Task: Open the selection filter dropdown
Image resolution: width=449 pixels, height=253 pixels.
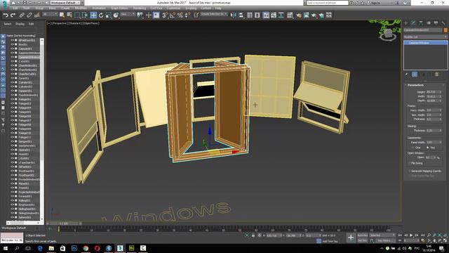Action: (49, 14)
